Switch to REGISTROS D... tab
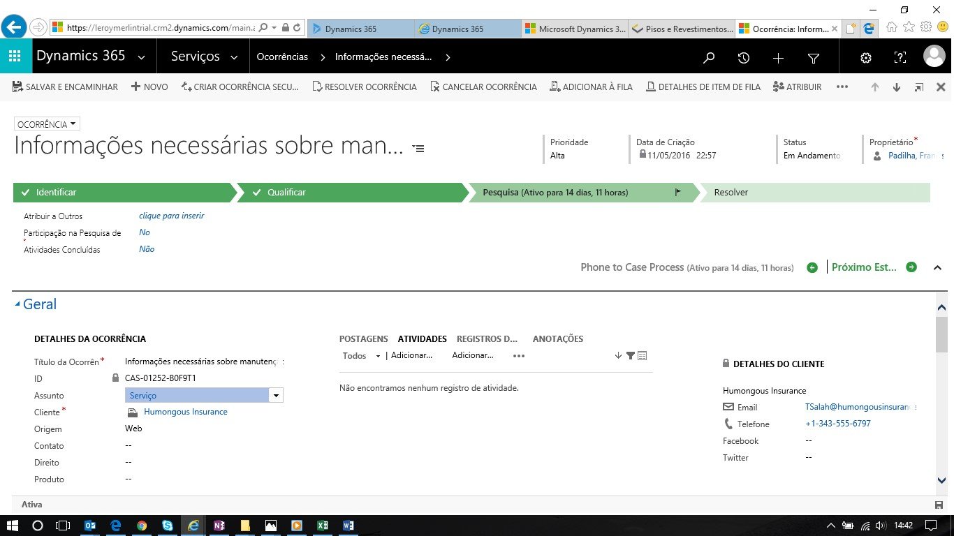 tap(487, 339)
